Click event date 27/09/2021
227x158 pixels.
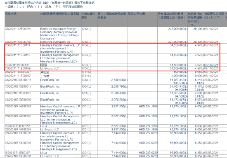pyautogui.click(x=211, y=80)
